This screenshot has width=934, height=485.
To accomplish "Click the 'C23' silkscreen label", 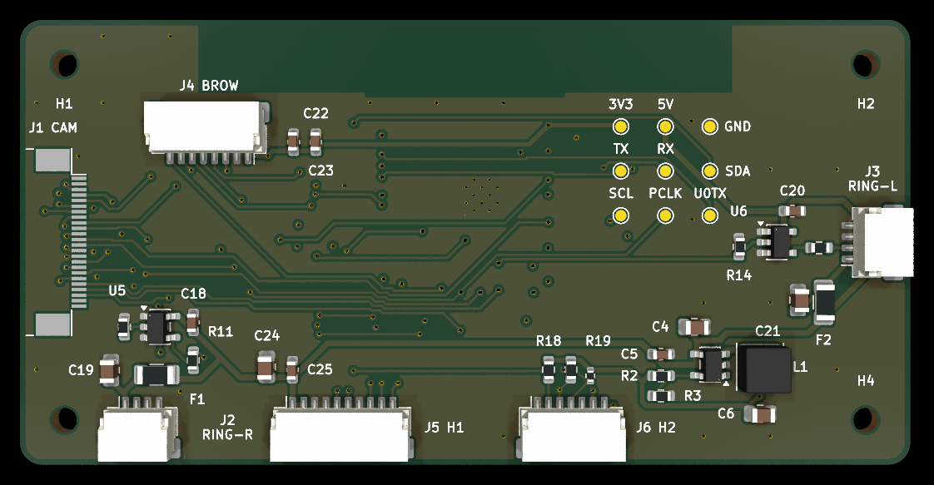I will [x=321, y=171].
